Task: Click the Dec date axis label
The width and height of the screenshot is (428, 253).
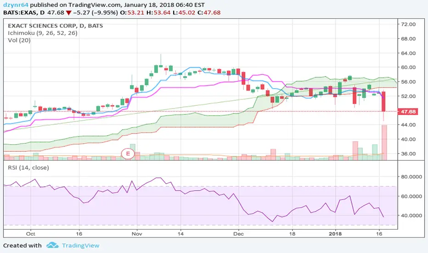Action: (x=238, y=234)
